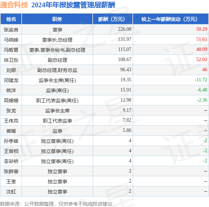This screenshot has height=207, width=209.
Task: Select the change value -11.72
Action: (201, 80)
